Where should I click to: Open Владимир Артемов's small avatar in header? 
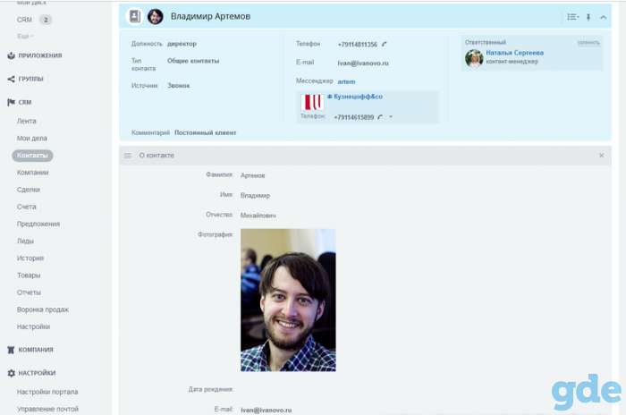[156, 16]
